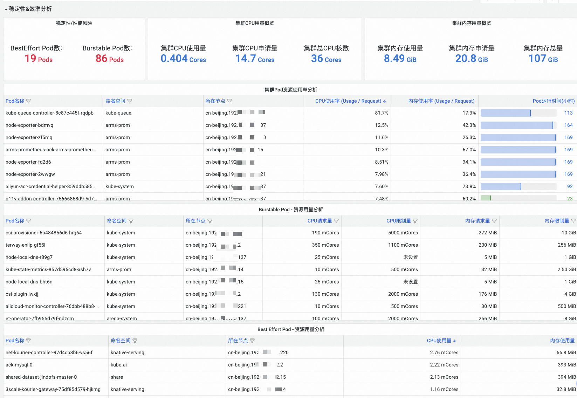This screenshot has height=398, width=577.
Task: Filter 所在节点 in Pod资源使用率分析 table
Action: pyautogui.click(x=229, y=101)
